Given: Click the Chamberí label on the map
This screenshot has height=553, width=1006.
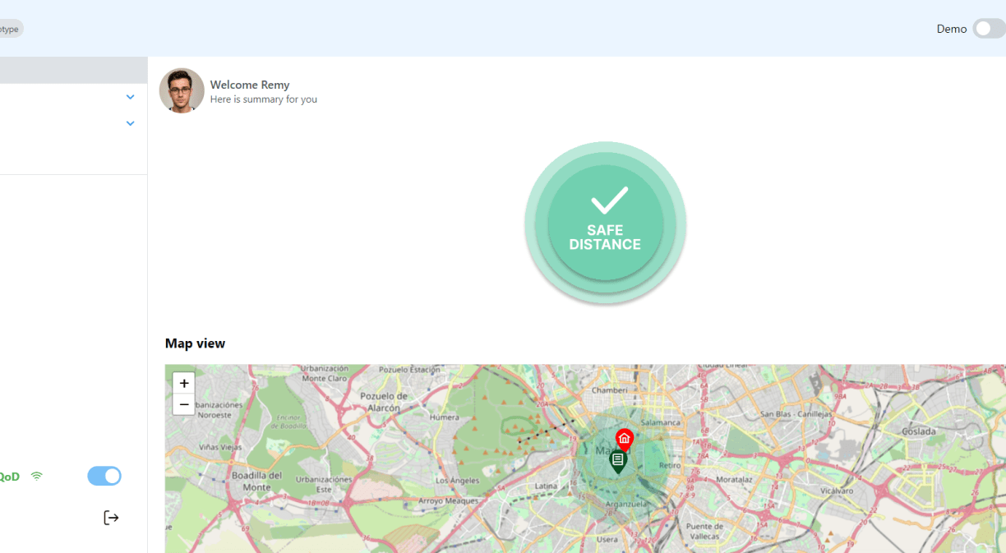Looking at the screenshot, I should tap(609, 390).
